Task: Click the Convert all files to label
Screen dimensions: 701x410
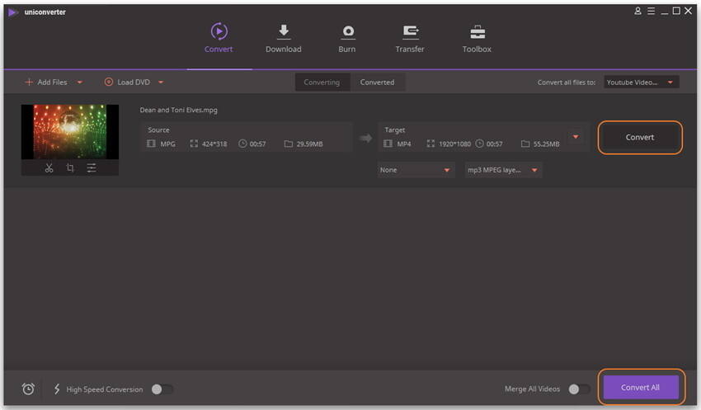Action: [567, 82]
